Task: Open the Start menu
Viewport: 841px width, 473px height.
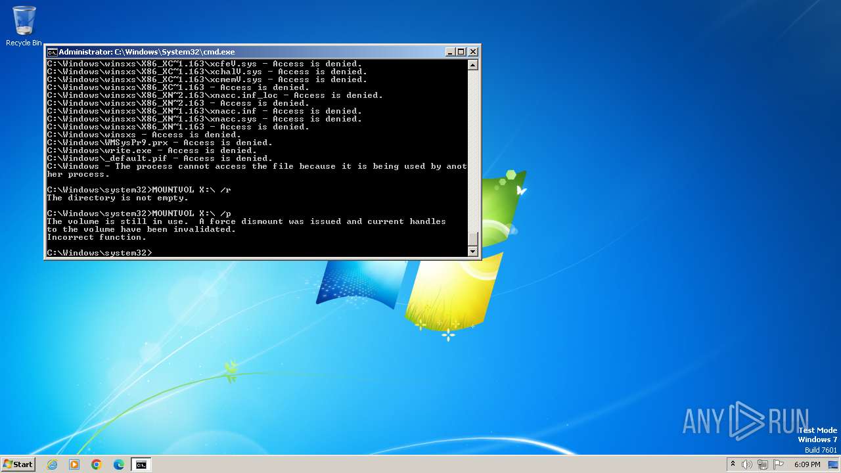Action: point(18,464)
